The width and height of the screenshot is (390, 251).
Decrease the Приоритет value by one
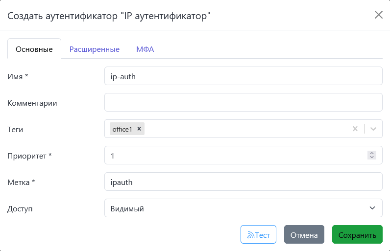coord(372,158)
